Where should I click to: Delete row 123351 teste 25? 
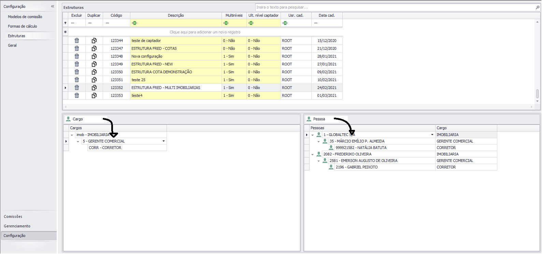click(77, 80)
